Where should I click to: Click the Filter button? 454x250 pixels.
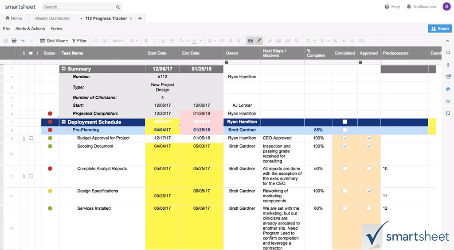coord(79,41)
